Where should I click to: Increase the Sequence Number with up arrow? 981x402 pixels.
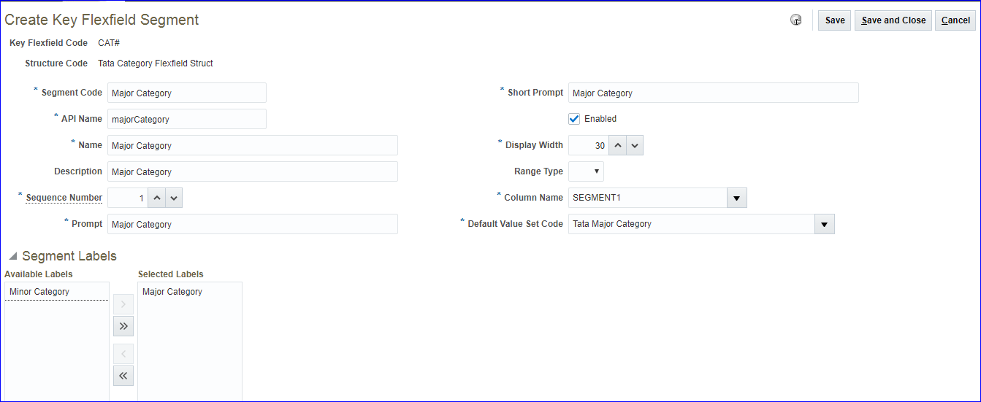(x=156, y=198)
